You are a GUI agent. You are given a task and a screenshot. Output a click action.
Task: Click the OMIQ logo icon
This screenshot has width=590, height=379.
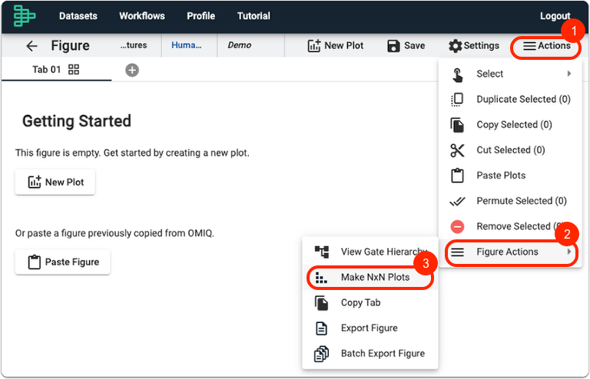[x=24, y=16]
